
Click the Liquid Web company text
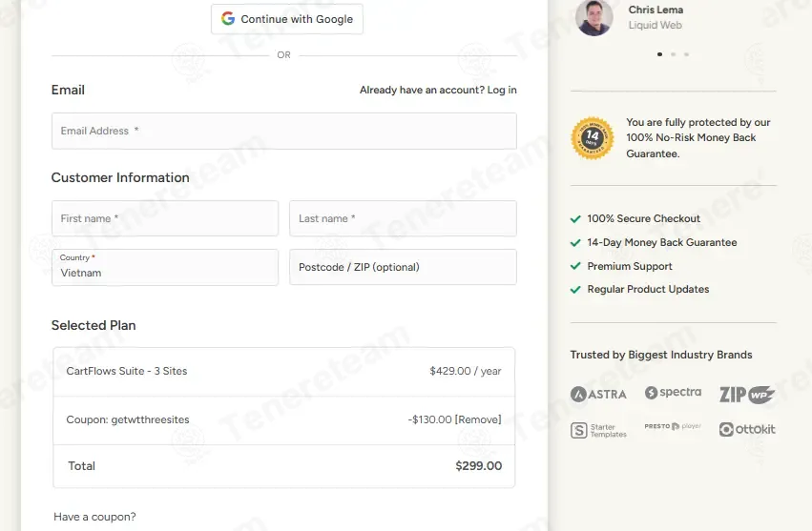click(x=656, y=25)
